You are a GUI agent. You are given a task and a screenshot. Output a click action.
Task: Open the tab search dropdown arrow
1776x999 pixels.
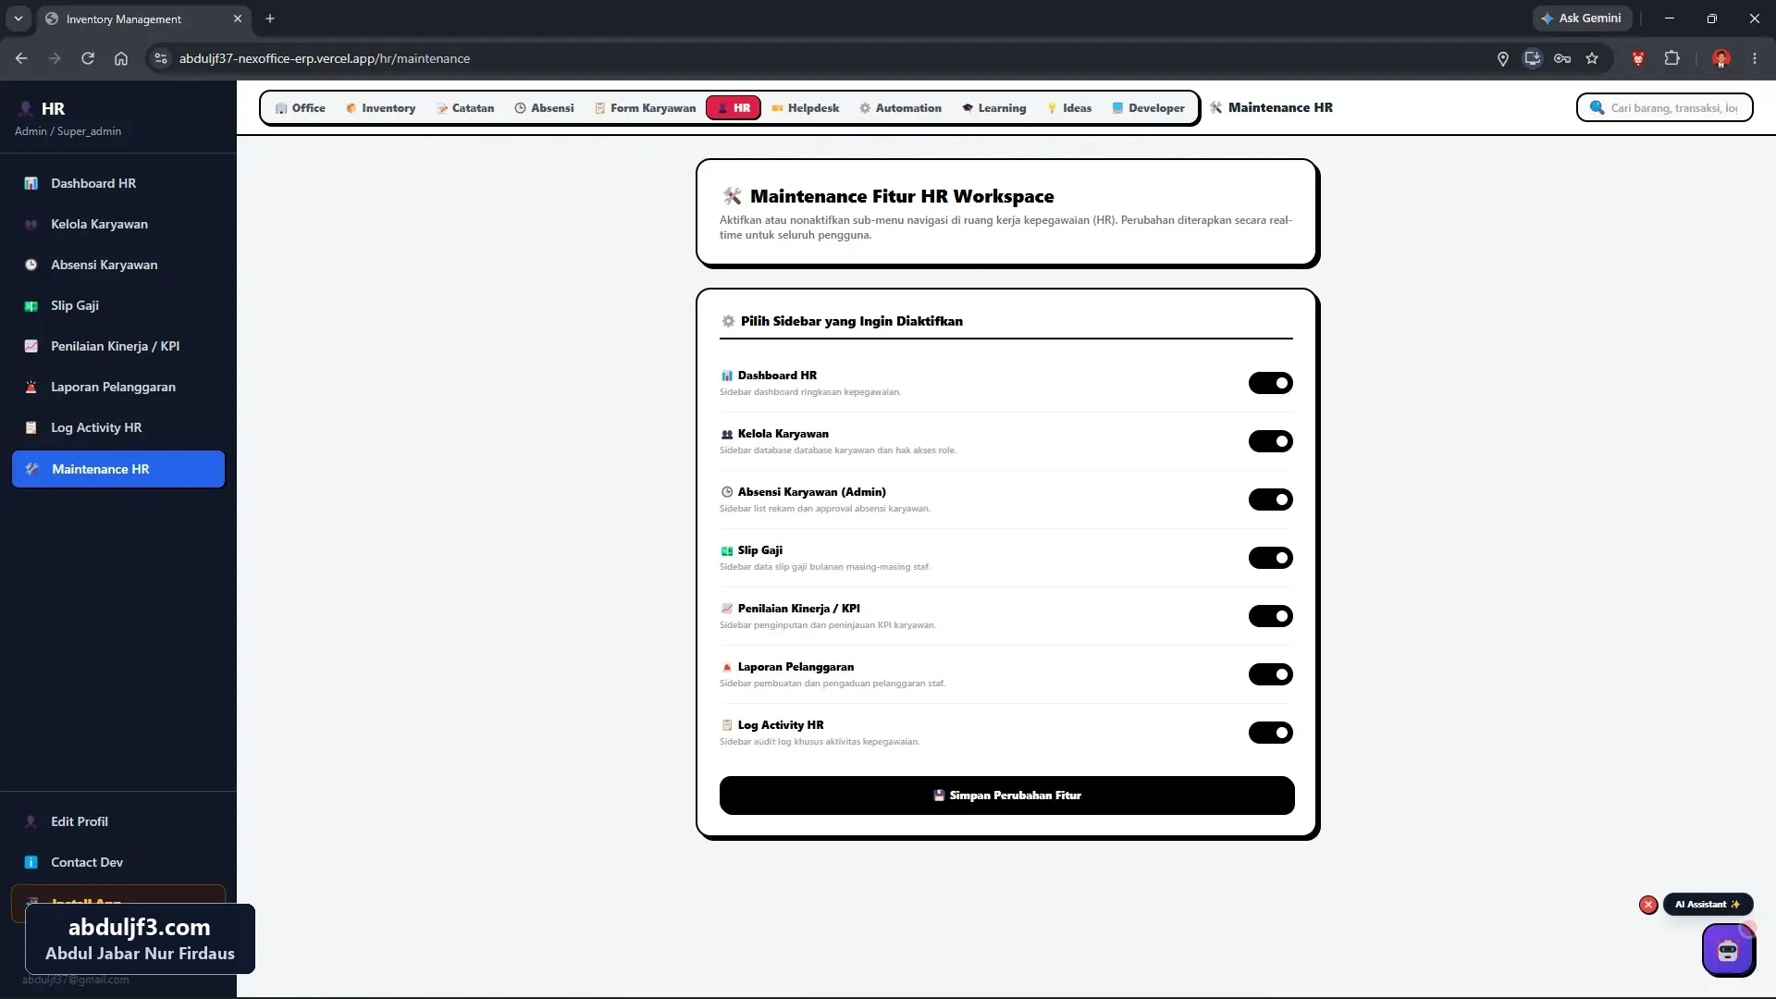pyautogui.click(x=18, y=18)
